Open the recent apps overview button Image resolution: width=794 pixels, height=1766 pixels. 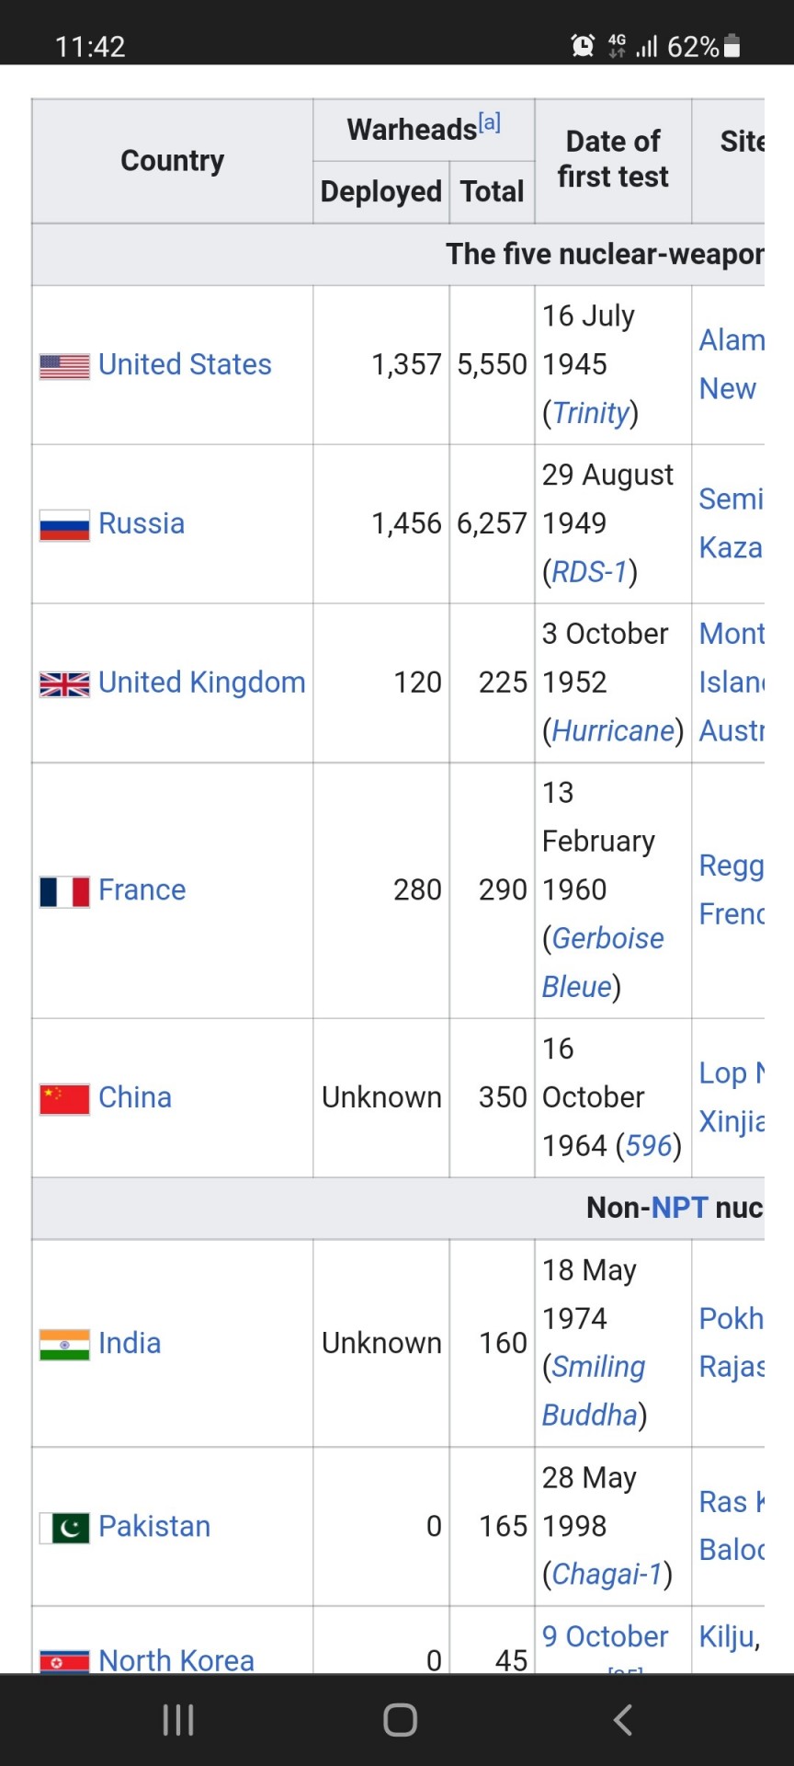click(x=177, y=1719)
